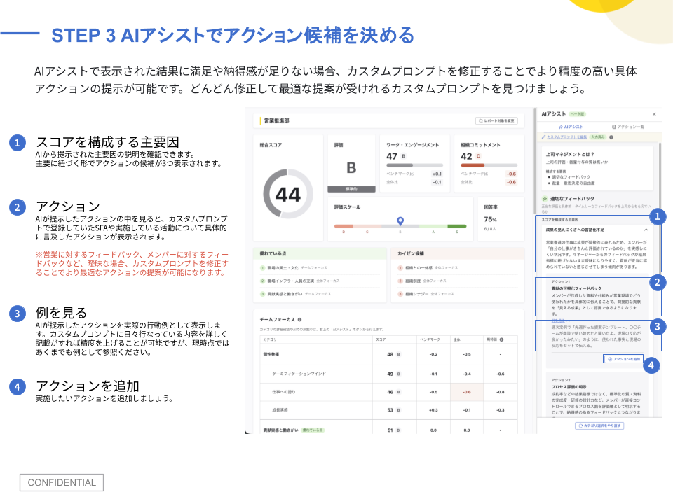
Task: Close the AIアシスト panel with the X icon
Action: click(x=654, y=114)
